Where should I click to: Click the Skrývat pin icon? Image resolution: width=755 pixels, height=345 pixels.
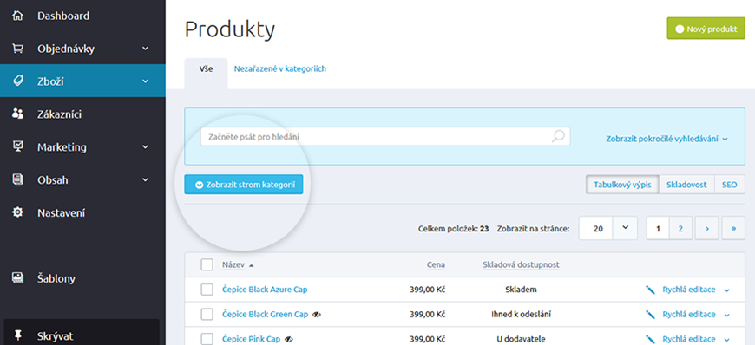click(x=18, y=335)
